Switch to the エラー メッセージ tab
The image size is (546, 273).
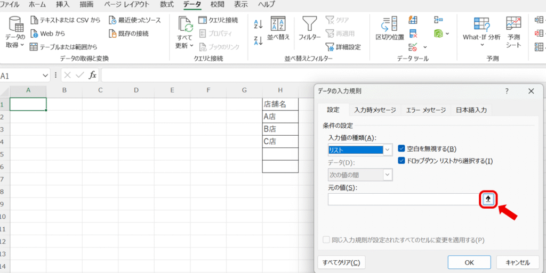click(425, 110)
